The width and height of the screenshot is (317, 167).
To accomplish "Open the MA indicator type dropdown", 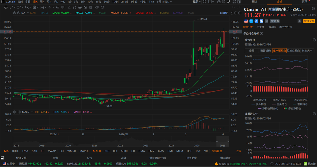I will pos(27,13).
